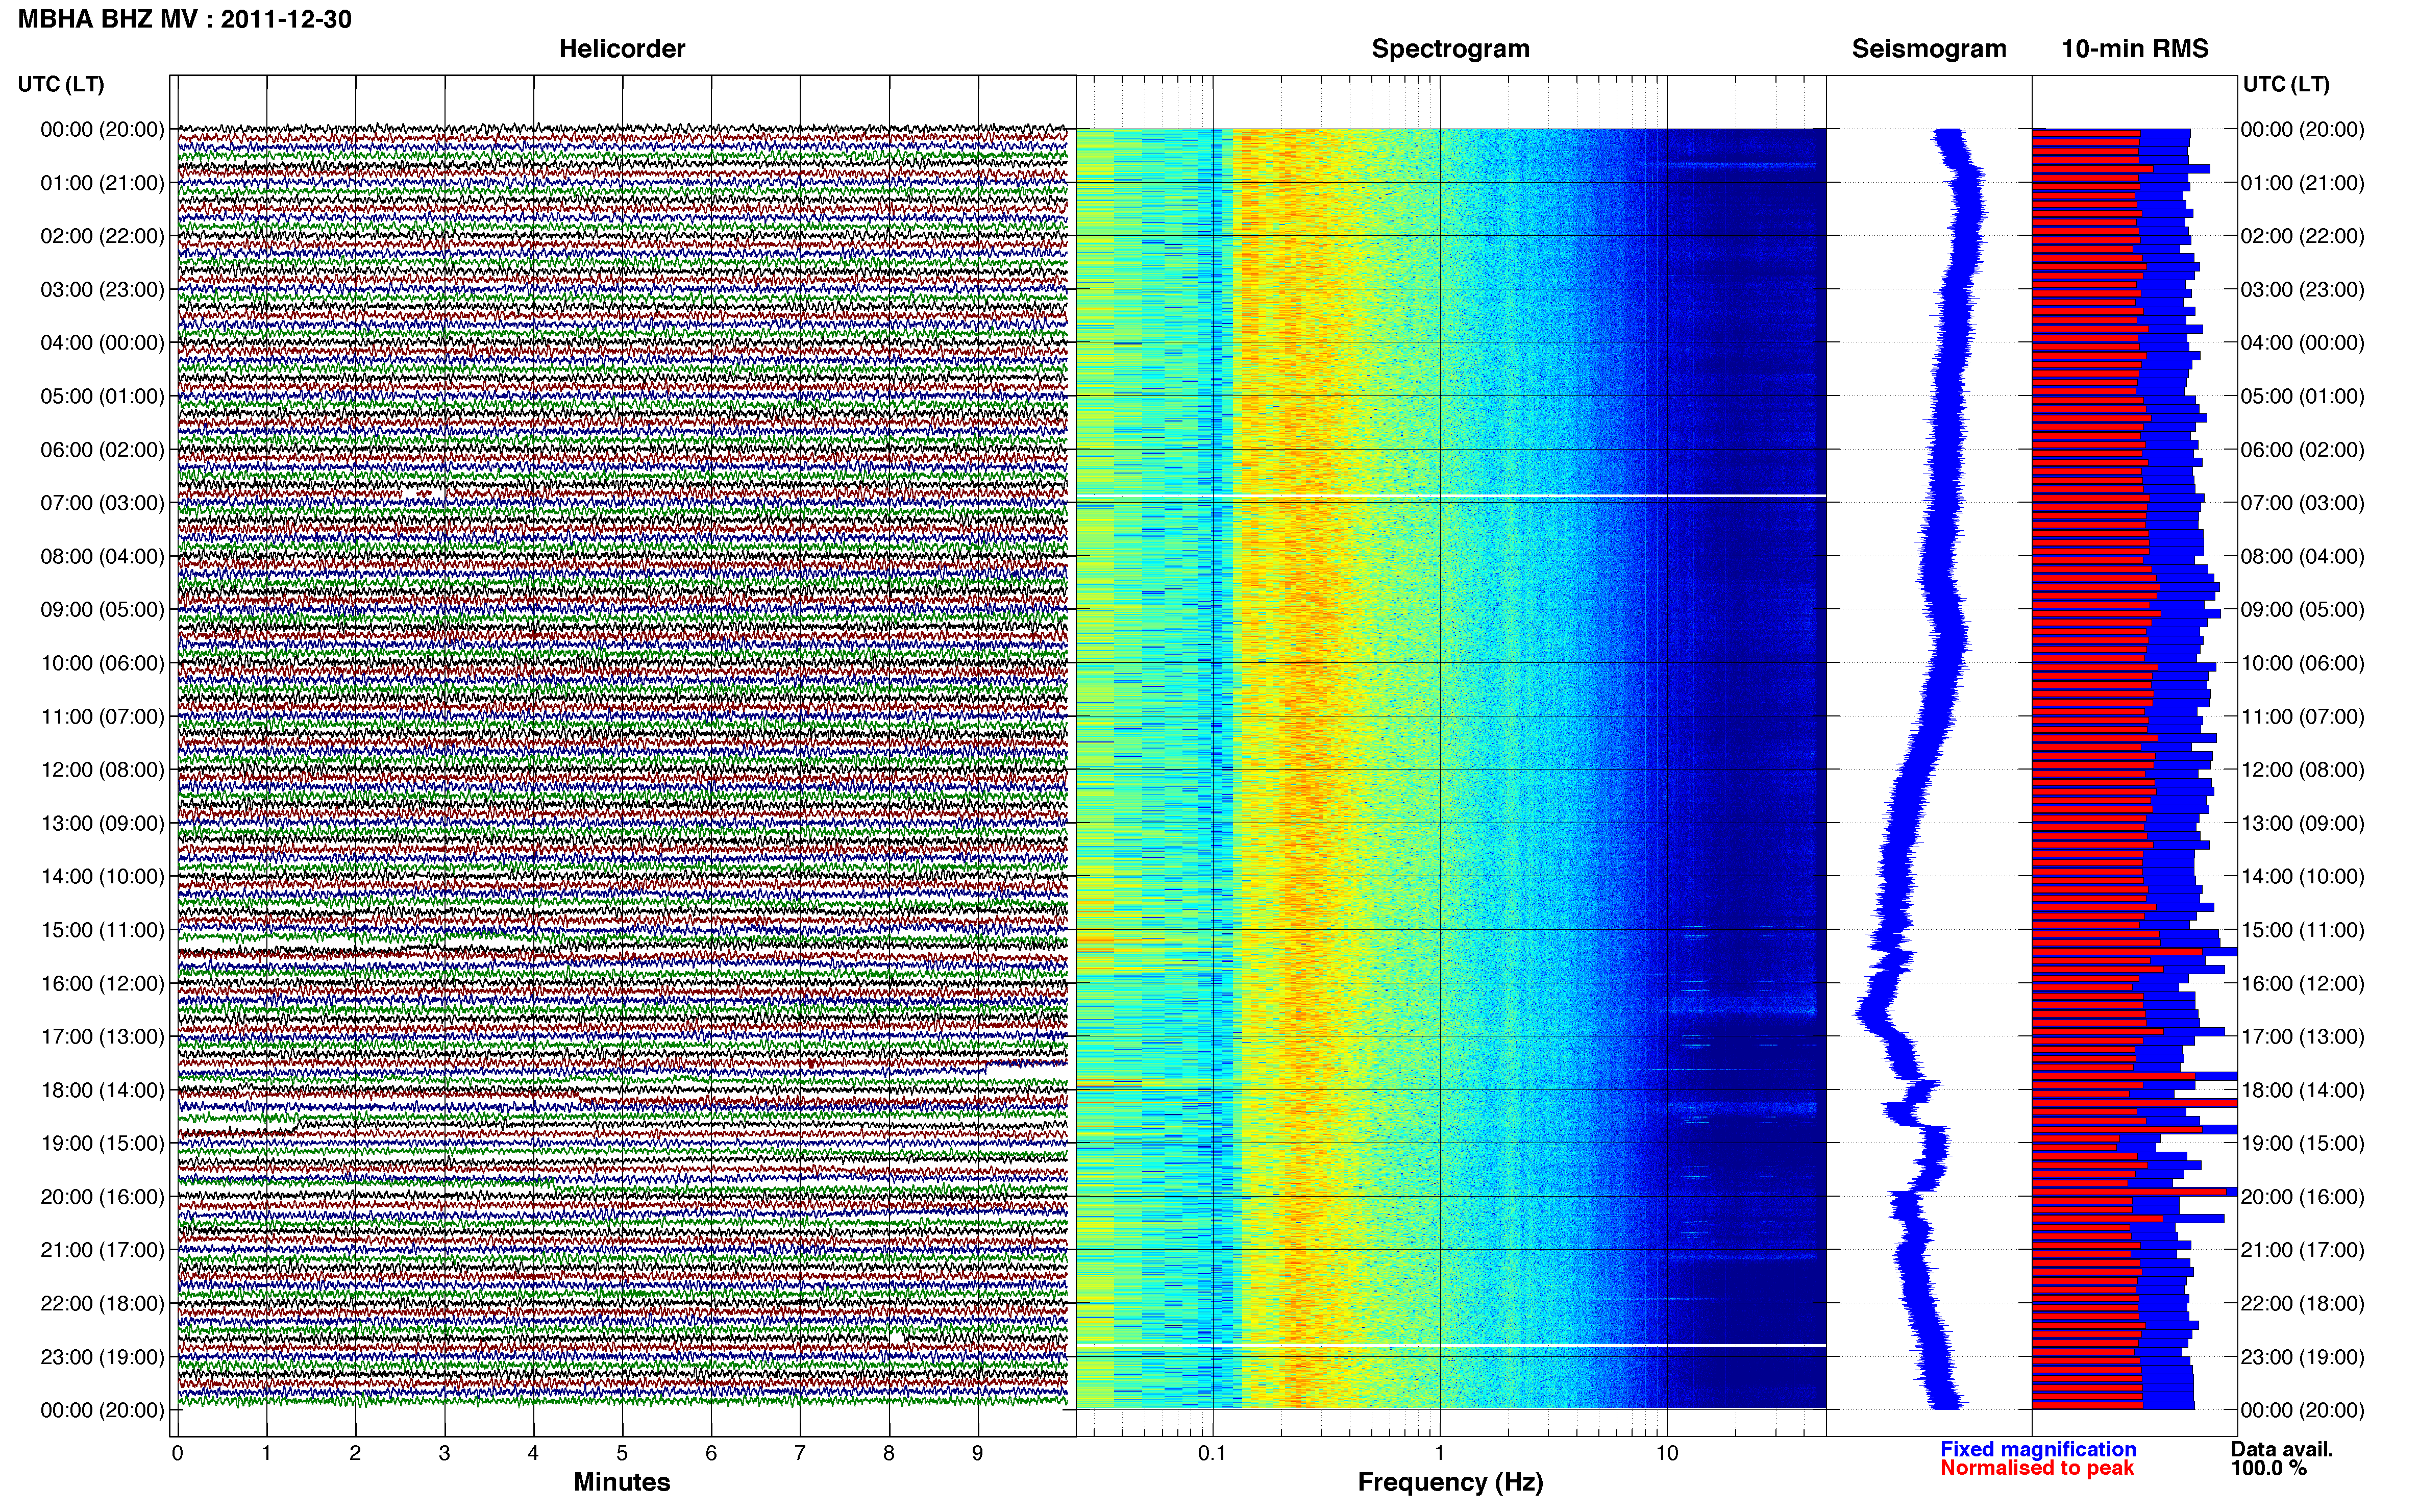Click the right '10:00 (06:00)' time label

point(2303,663)
